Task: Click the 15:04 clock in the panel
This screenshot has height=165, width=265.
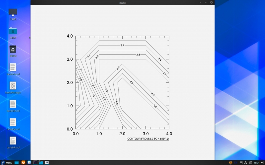Action: (256, 162)
